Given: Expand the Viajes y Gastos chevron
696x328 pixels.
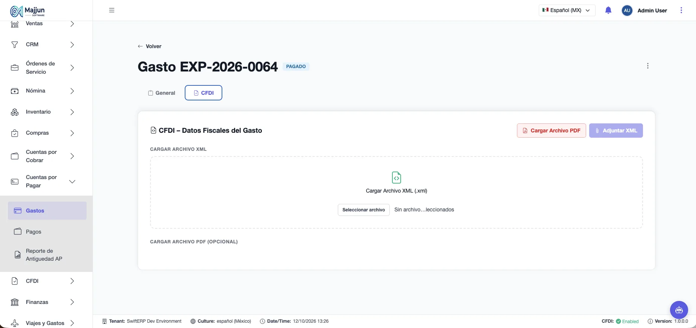Looking at the screenshot, I should tap(72, 323).
